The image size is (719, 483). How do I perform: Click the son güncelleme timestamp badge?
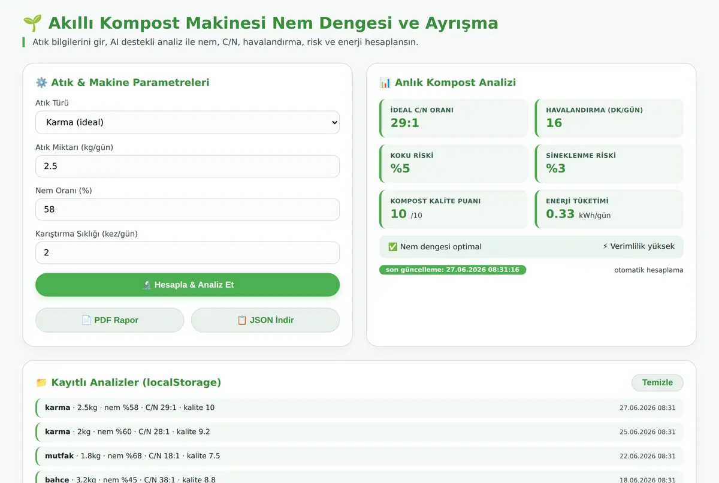click(452, 270)
